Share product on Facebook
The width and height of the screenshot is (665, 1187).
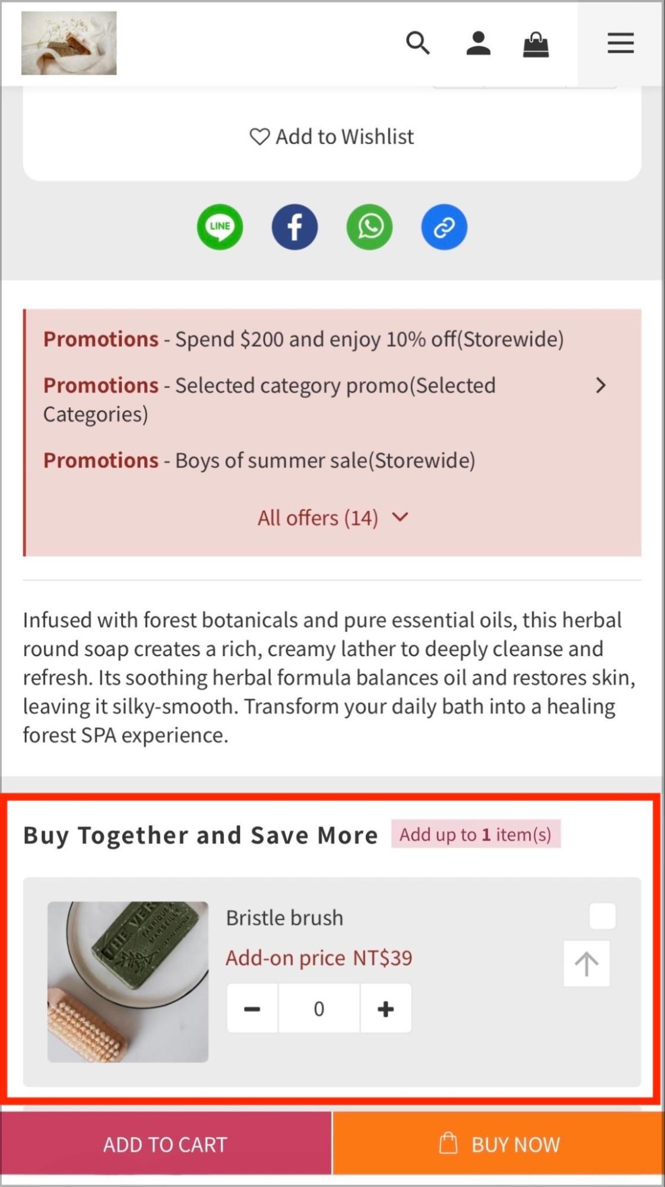294,227
